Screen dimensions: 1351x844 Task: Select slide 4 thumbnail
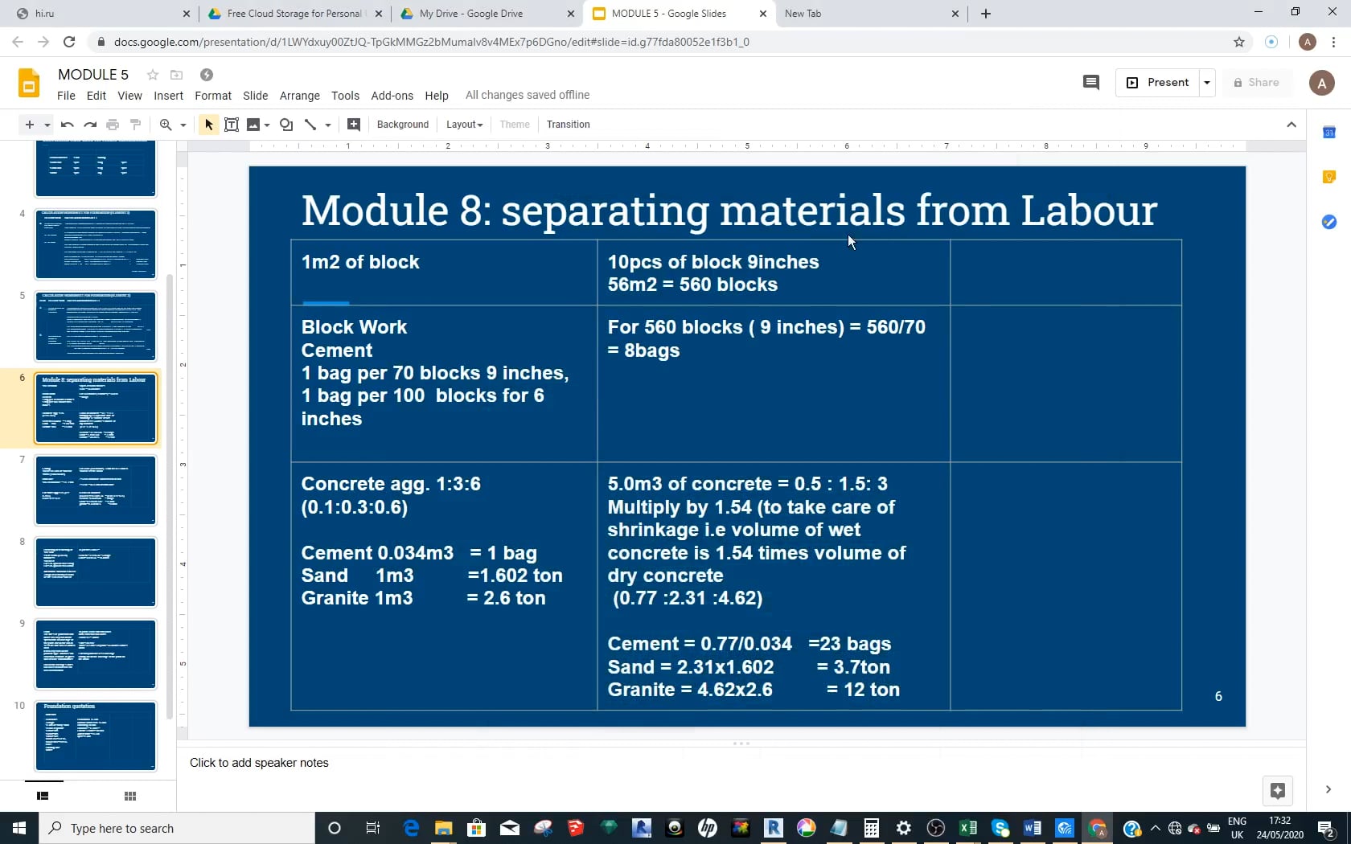pyautogui.click(x=96, y=244)
